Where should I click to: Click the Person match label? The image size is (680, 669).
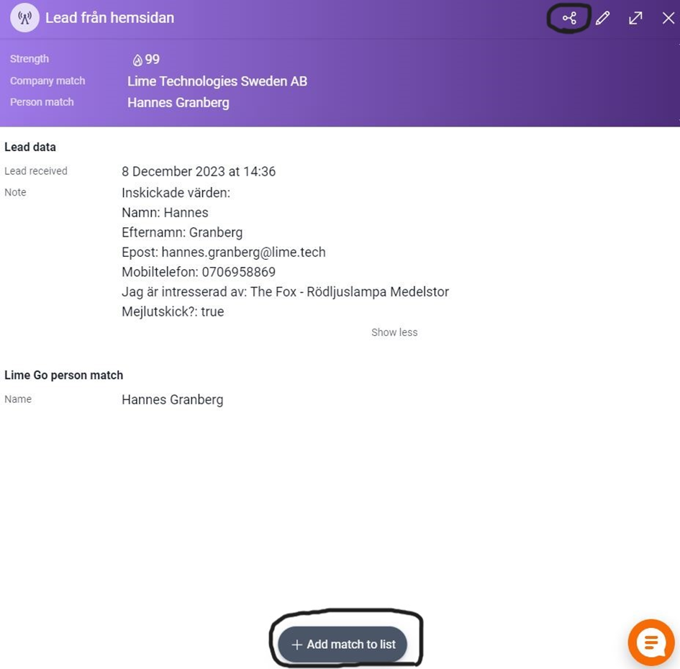coord(42,102)
